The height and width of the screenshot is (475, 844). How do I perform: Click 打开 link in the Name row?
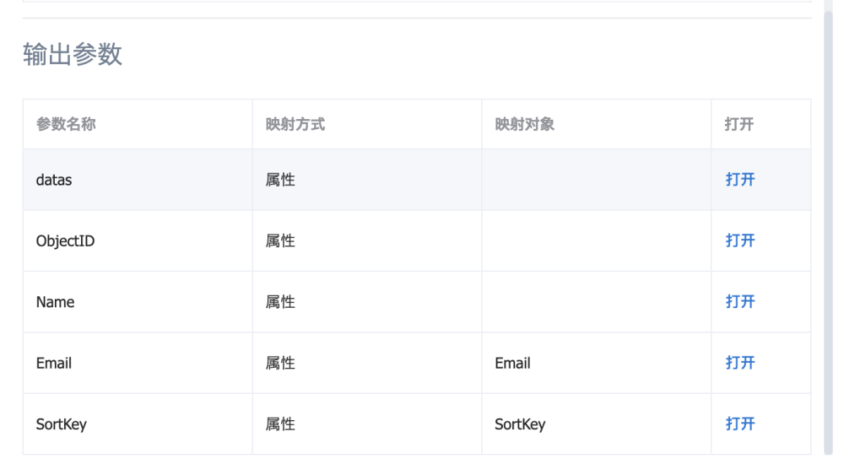(739, 302)
